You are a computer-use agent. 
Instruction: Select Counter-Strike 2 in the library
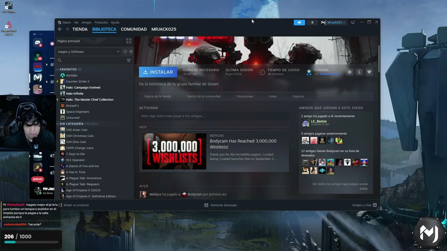(x=78, y=81)
